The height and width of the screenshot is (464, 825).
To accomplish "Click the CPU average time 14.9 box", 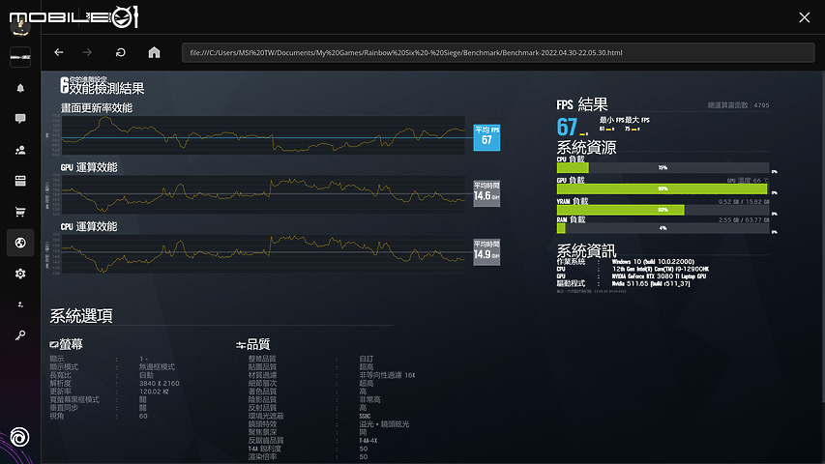I will click(486, 252).
